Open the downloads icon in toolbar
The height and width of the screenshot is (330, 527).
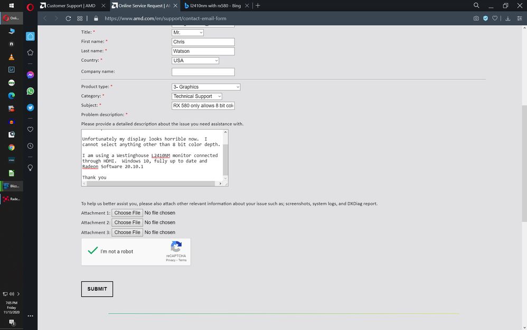pos(508,19)
